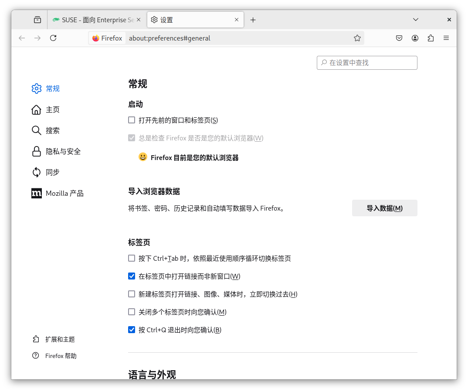Image resolution: width=468 pixels, height=392 pixels.
Task: Open the 主页 settings category
Action: pyautogui.click(x=53, y=109)
